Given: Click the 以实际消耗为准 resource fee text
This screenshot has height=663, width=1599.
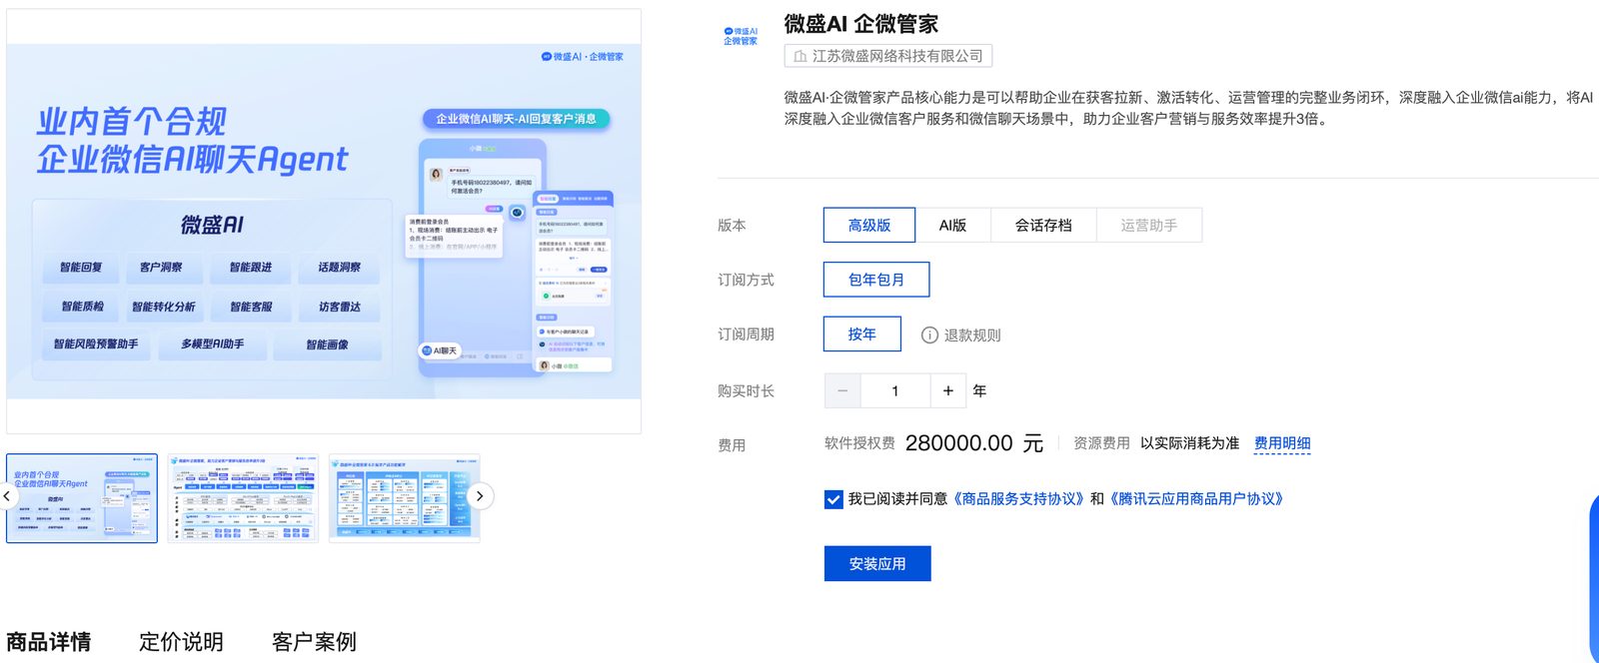Looking at the screenshot, I should click(1189, 443).
